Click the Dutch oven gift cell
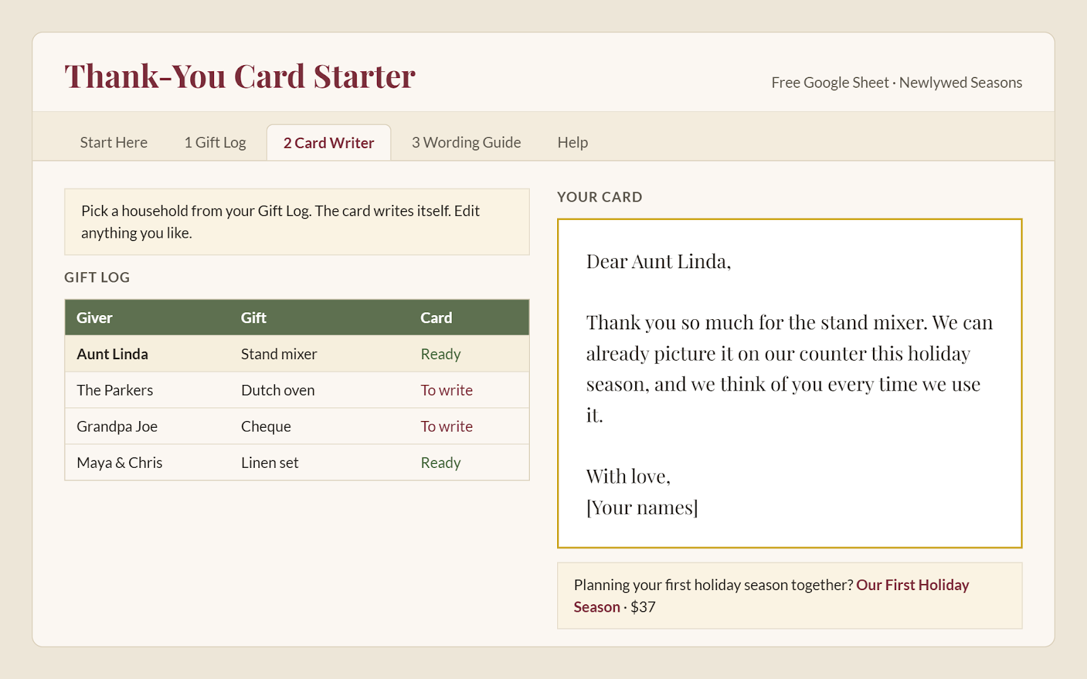Viewport: 1087px width, 679px height. tap(278, 390)
